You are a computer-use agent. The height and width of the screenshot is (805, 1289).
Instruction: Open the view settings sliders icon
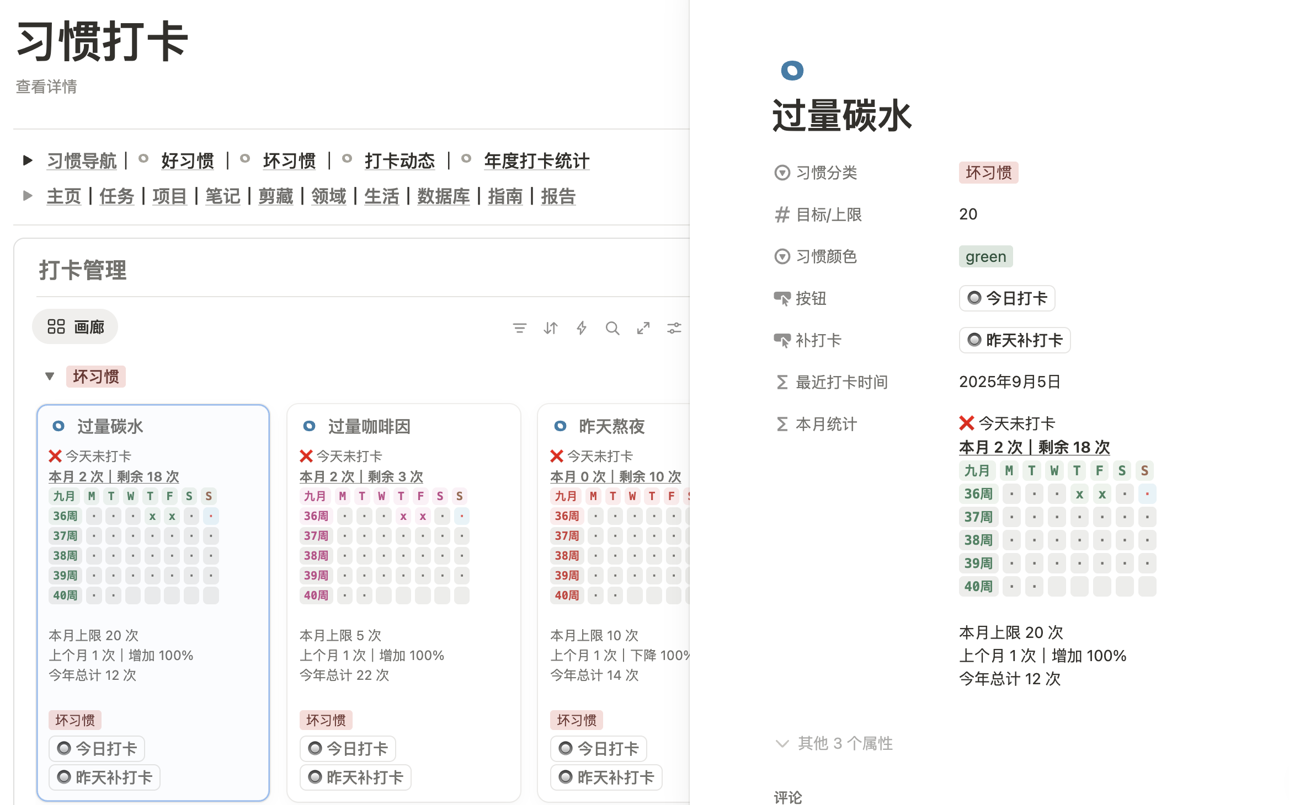[674, 329]
